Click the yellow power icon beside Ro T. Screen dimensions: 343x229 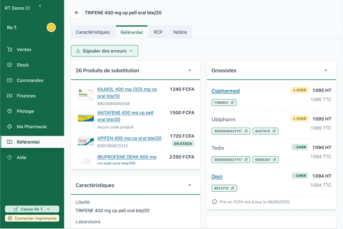click(x=51, y=27)
